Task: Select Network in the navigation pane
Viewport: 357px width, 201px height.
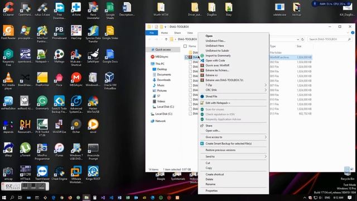Action: tap(160, 121)
